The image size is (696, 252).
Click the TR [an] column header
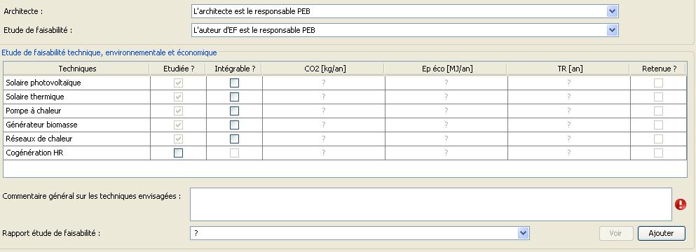568,69
